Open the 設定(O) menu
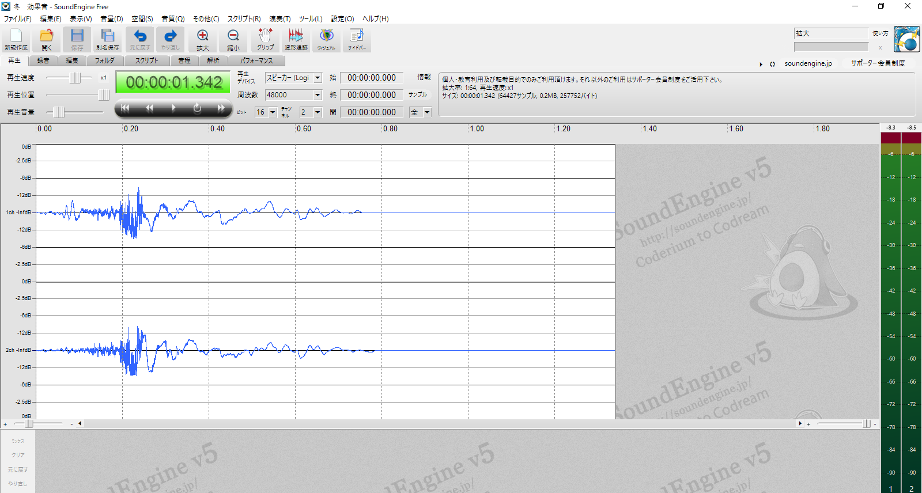This screenshot has height=493, width=922. click(342, 19)
